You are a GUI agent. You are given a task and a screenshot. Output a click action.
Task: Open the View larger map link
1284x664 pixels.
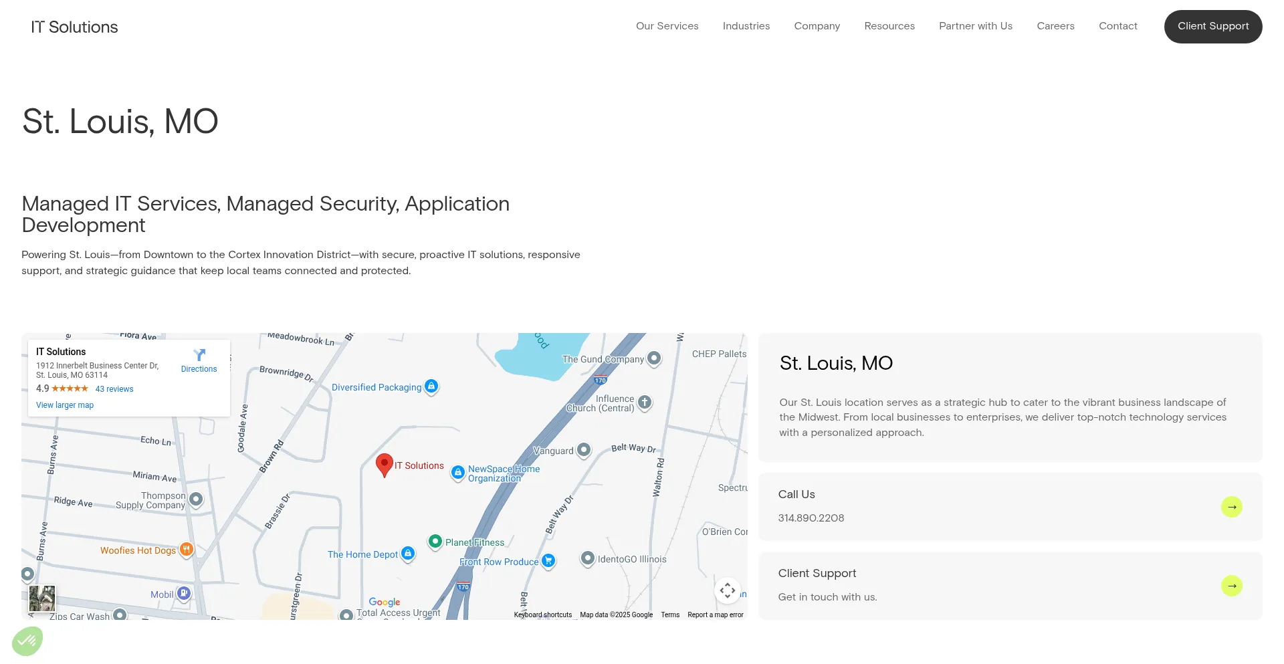click(65, 405)
